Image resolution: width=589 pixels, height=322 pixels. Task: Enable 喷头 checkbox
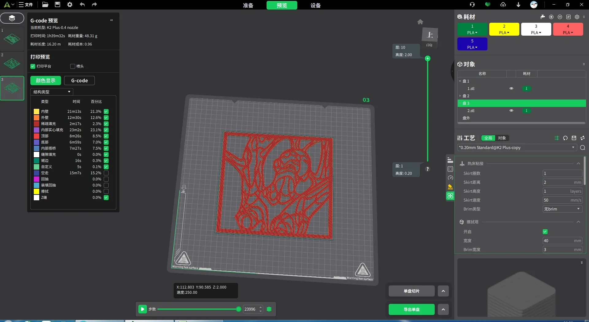click(73, 66)
